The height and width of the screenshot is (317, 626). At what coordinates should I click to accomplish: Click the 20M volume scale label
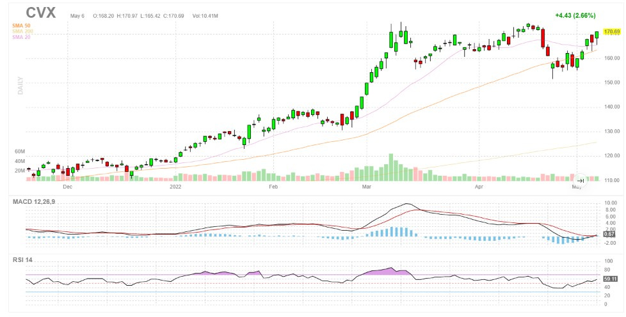pyautogui.click(x=20, y=171)
